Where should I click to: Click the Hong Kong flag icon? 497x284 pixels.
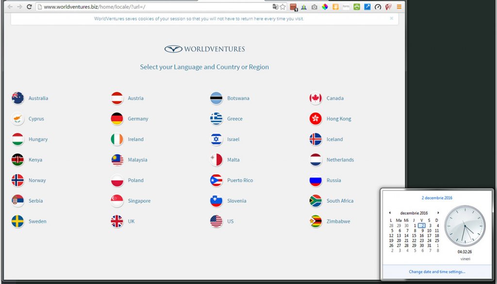click(x=315, y=119)
